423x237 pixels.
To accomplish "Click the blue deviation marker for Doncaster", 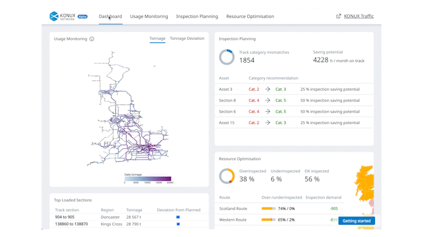I will pyautogui.click(x=178, y=217).
